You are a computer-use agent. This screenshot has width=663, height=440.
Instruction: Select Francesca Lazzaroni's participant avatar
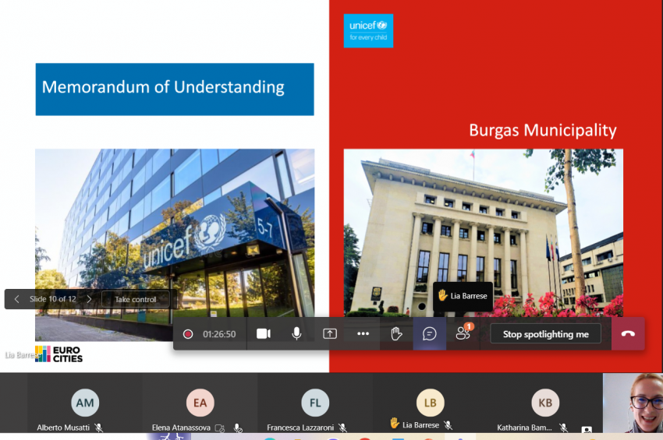(x=315, y=403)
